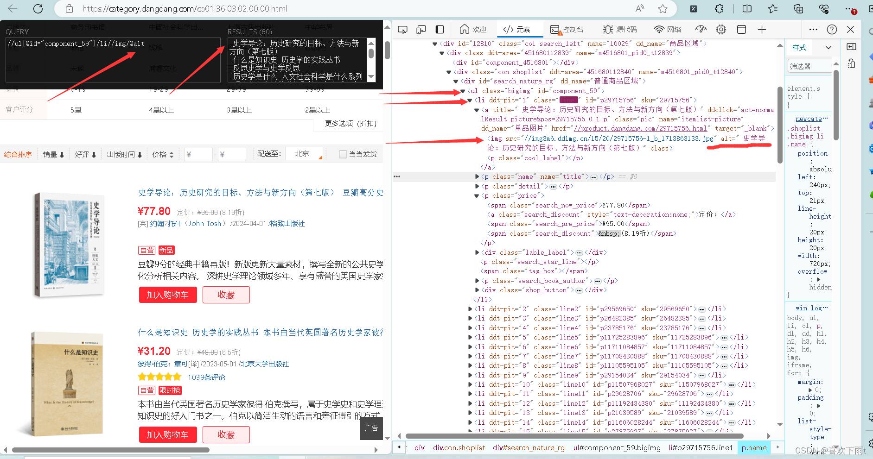This screenshot has width=873, height=459.
Task: Select ul#component_59.bigimg breadcrumb
Action: click(617, 447)
